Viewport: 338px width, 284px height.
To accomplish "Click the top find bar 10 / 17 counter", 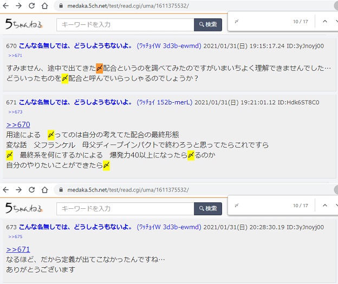I will pyautogui.click(x=300, y=22).
